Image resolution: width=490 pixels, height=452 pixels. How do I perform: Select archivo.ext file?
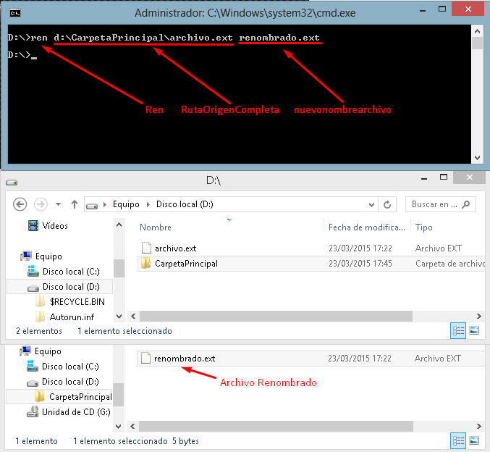[311, 248]
